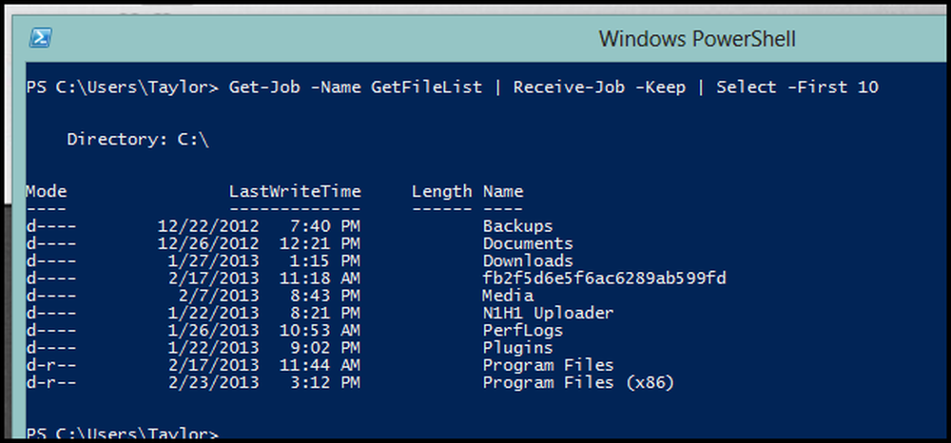Click the 12/26/2012 date for Documents
Viewport: 951px width, 443px height.
click(208, 243)
